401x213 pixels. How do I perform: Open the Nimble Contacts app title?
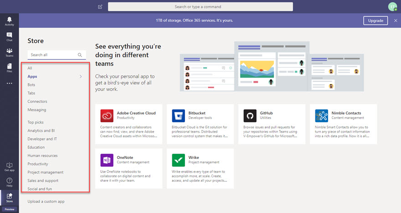tap(346, 113)
